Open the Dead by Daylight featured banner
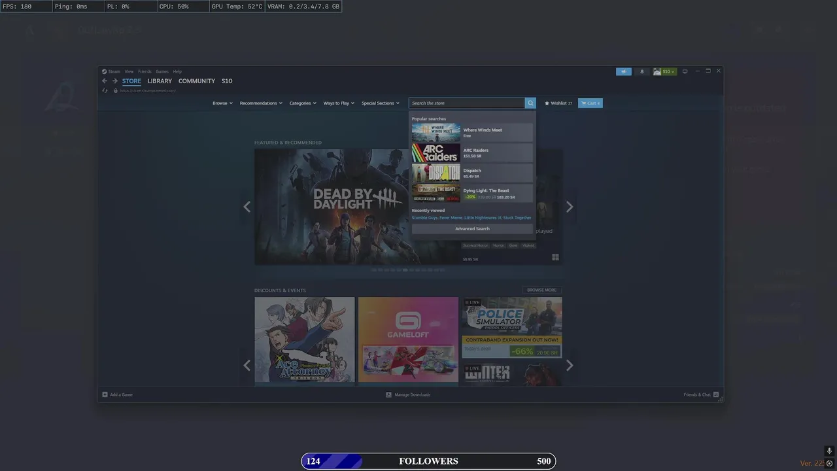Screen dimensions: 837x471 click(x=332, y=207)
